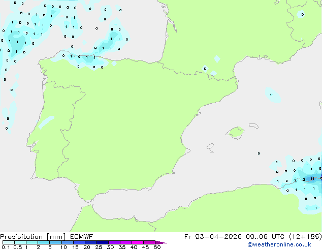The height and width of the screenshot is (249, 322).
Task: Click the Menorca island outline
Action: 254,126
